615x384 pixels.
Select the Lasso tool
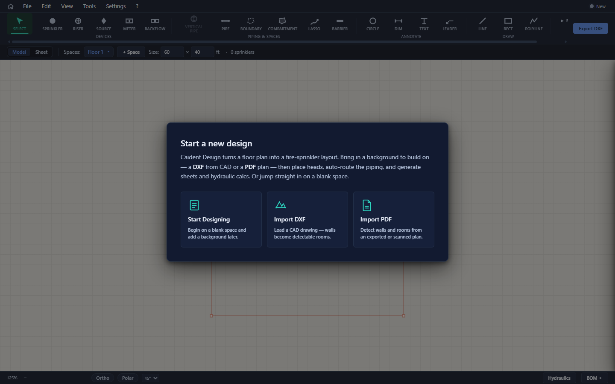314,24
